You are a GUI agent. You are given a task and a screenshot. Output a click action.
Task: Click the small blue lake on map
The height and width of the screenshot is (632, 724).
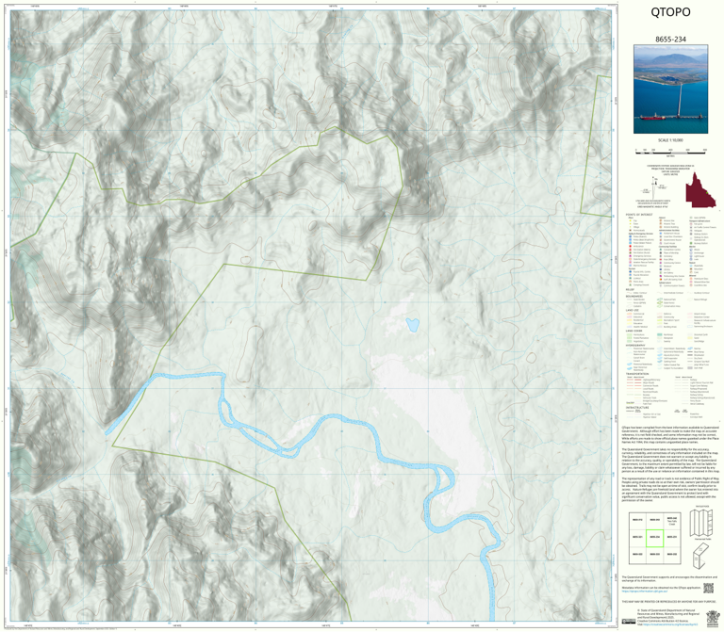[412, 325]
